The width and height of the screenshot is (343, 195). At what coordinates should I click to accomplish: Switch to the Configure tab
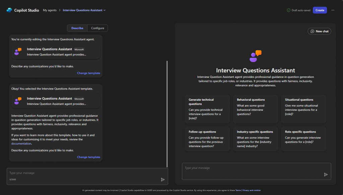coord(97,28)
